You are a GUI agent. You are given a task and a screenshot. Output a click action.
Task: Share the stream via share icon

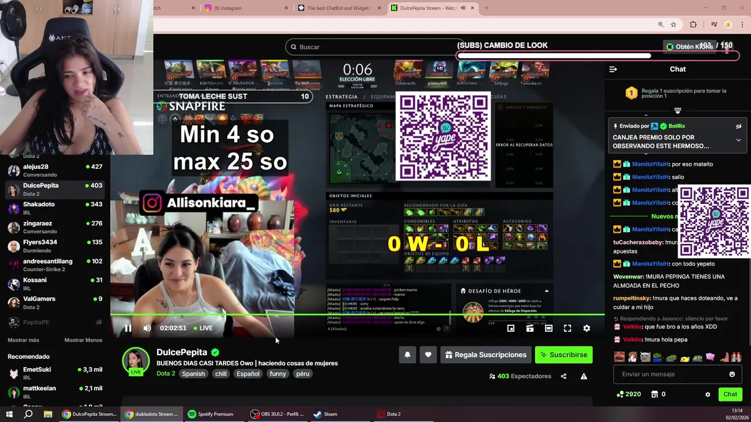[x=563, y=376]
